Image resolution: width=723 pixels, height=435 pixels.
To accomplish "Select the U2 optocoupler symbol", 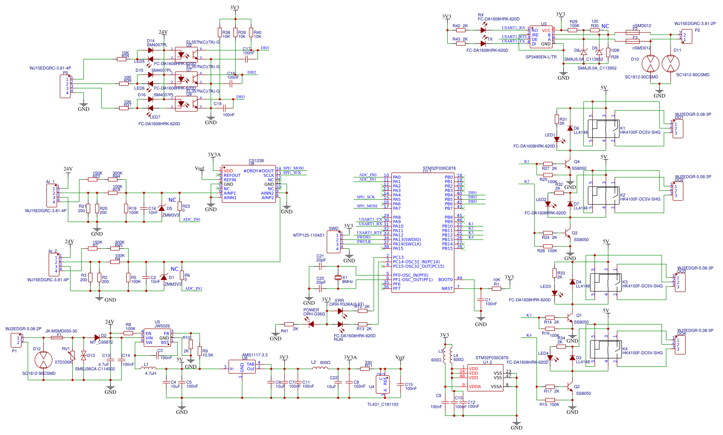I will tap(186, 54).
